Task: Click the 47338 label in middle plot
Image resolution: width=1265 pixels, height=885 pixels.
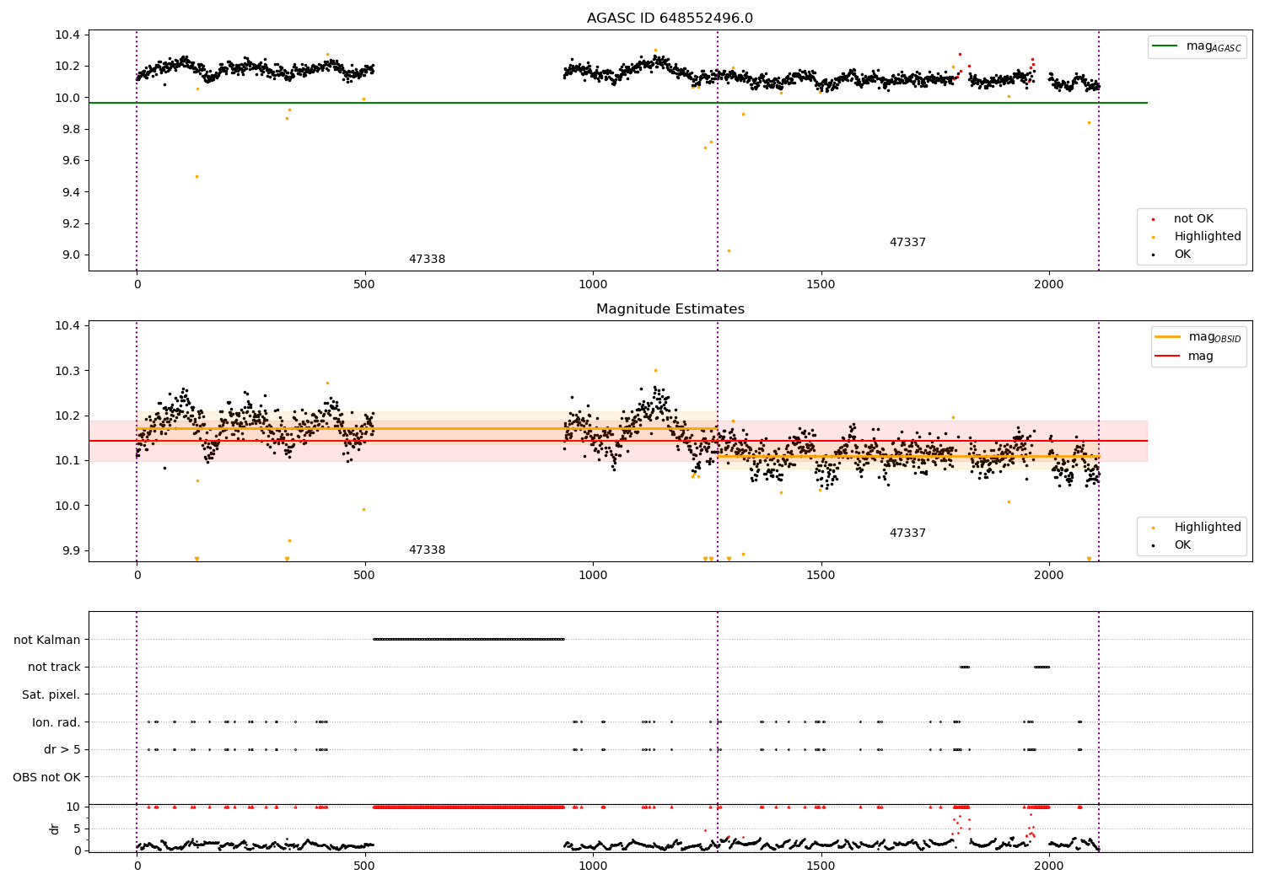Action: pyautogui.click(x=427, y=550)
